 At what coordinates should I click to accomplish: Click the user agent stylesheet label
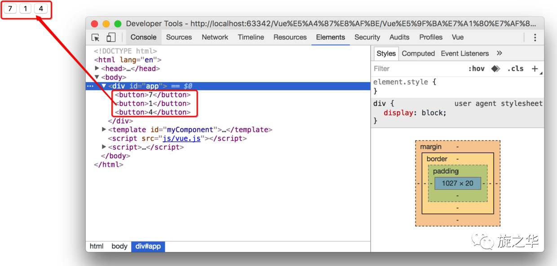point(498,104)
